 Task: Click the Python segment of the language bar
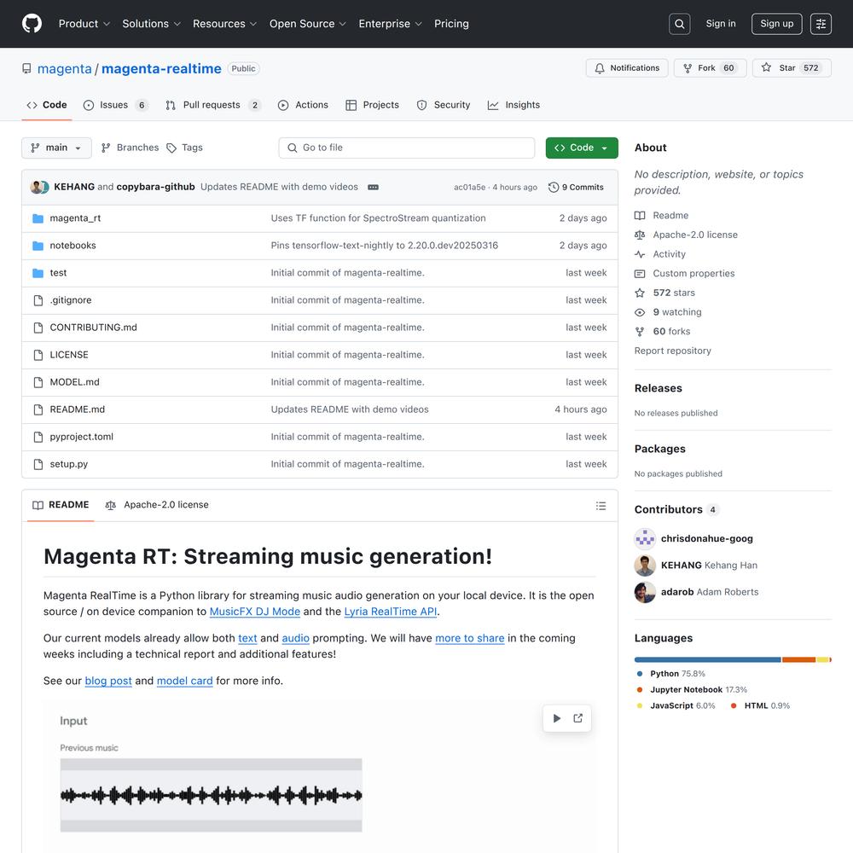(x=707, y=660)
